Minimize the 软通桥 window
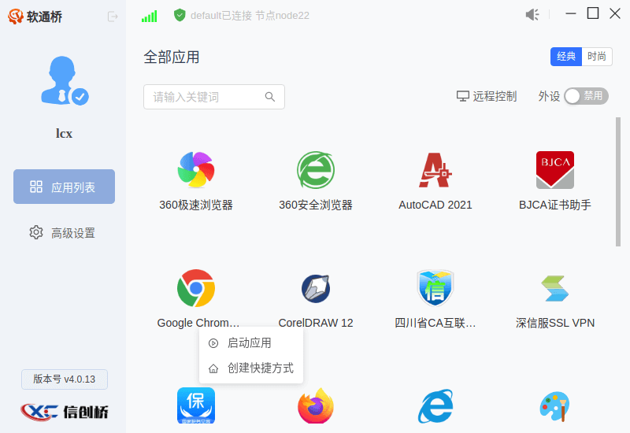 [570, 13]
